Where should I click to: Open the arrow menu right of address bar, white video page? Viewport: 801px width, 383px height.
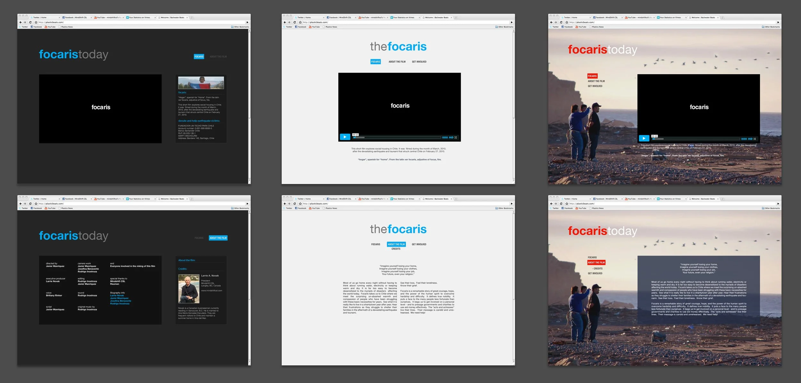coord(511,22)
